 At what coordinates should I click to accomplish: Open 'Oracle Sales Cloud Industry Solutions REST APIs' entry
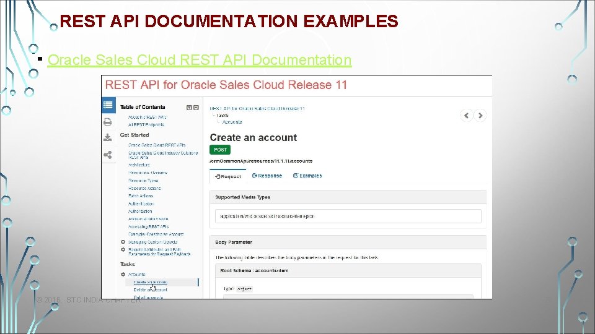click(163, 155)
